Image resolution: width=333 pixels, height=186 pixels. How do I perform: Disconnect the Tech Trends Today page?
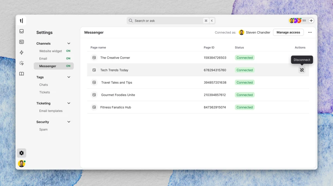tap(302, 70)
